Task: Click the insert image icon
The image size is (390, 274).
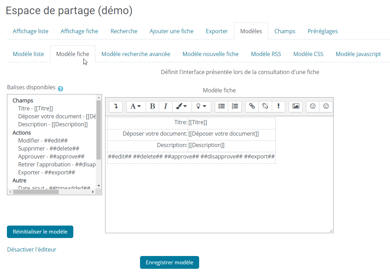Action: (x=296, y=107)
